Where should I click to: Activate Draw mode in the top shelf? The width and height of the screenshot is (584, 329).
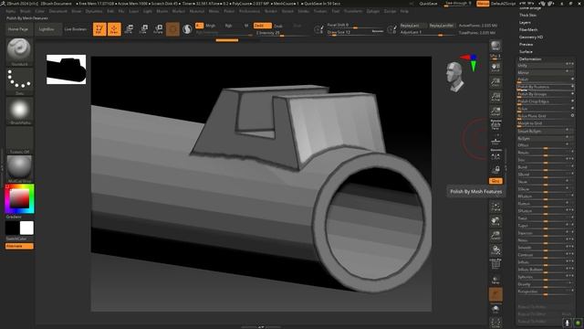tap(114, 29)
